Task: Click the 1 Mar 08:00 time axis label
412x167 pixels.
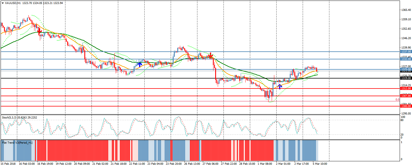Action: [x=265, y=164]
